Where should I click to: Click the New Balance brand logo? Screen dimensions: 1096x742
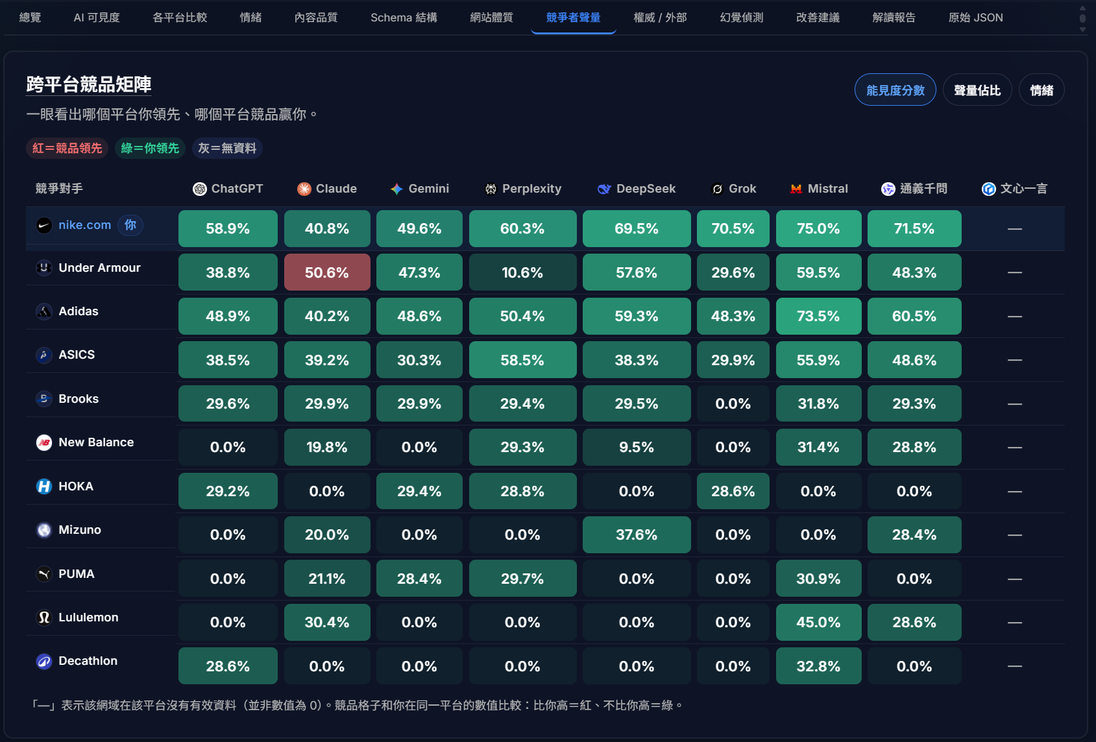click(x=44, y=442)
